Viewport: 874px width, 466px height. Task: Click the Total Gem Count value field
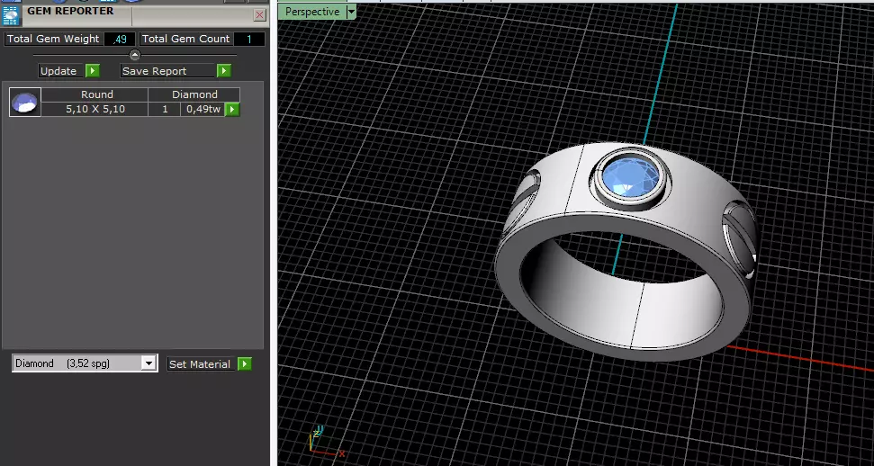tap(249, 39)
